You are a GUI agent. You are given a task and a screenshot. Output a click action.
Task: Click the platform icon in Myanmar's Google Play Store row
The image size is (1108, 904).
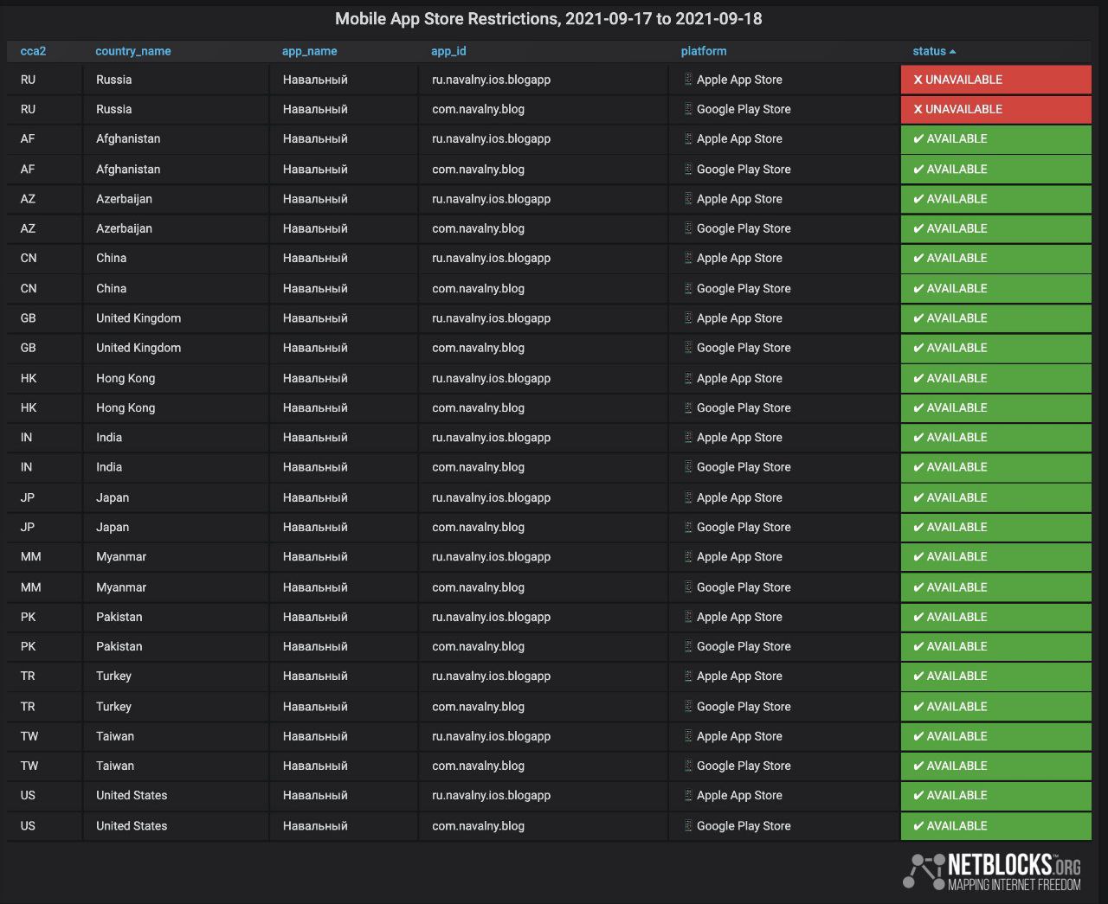pyautogui.click(x=688, y=587)
